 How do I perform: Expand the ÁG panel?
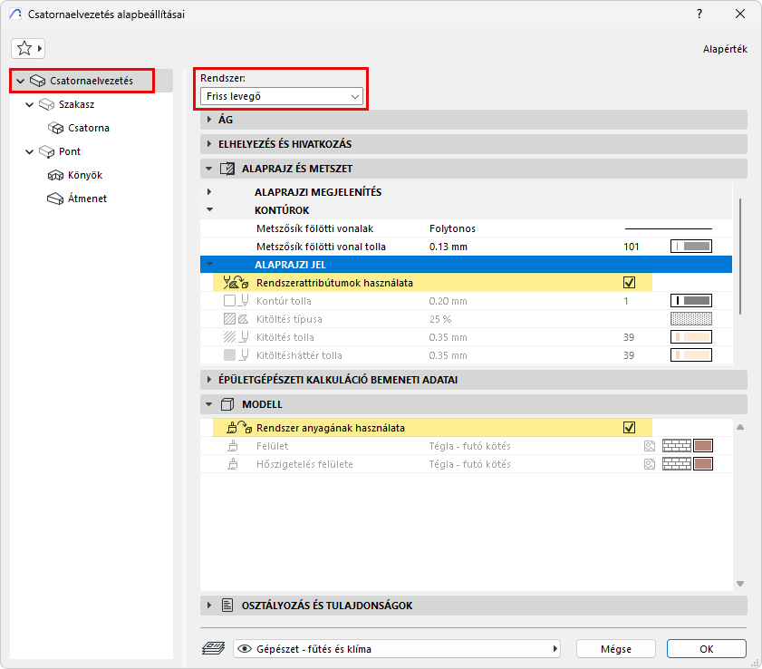(209, 120)
